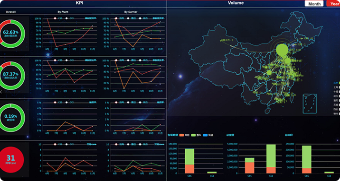
Task: Click the large green bubble on the map
Action: (x=282, y=50)
